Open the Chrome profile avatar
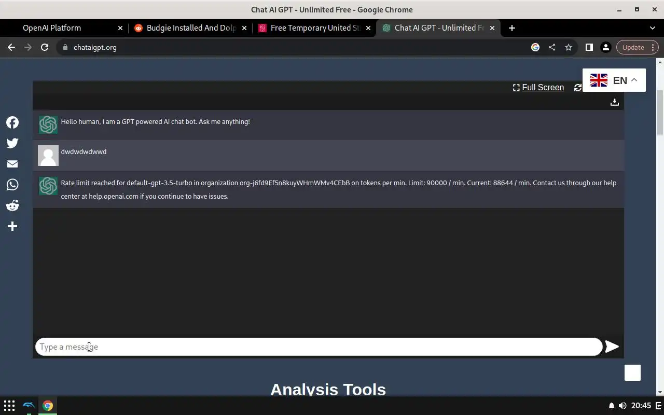Viewport: 664px width, 415px height. [605, 47]
